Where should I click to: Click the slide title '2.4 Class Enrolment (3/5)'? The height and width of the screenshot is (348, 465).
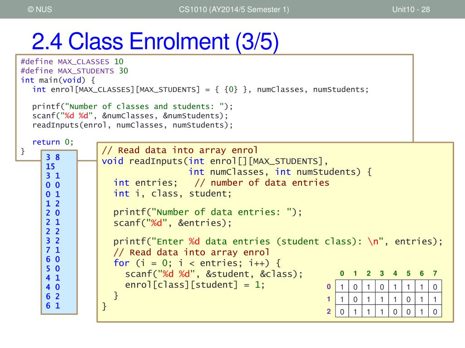pos(155,41)
